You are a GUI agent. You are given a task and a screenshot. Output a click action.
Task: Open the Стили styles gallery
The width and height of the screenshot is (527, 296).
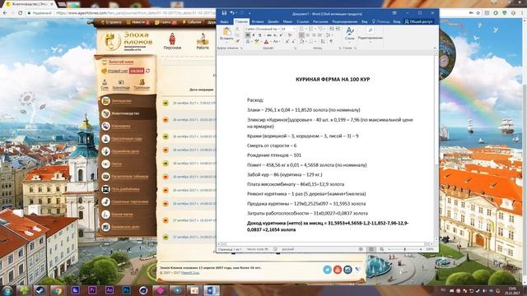click(349, 35)
